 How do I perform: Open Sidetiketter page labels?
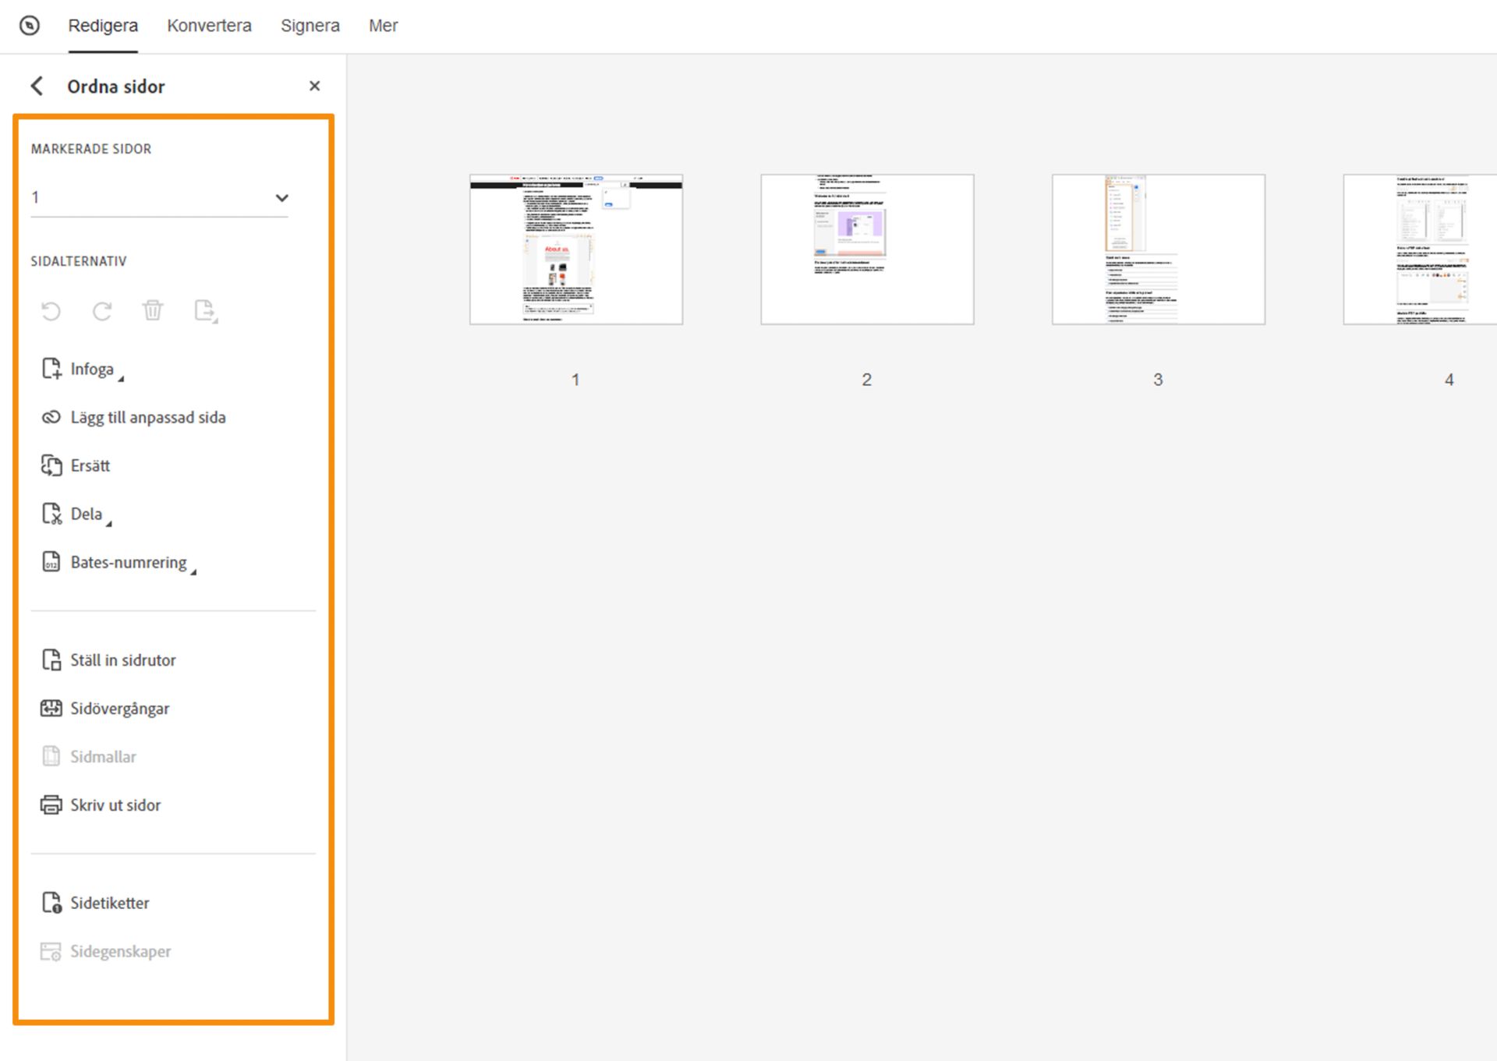click(x=109, y=903)
